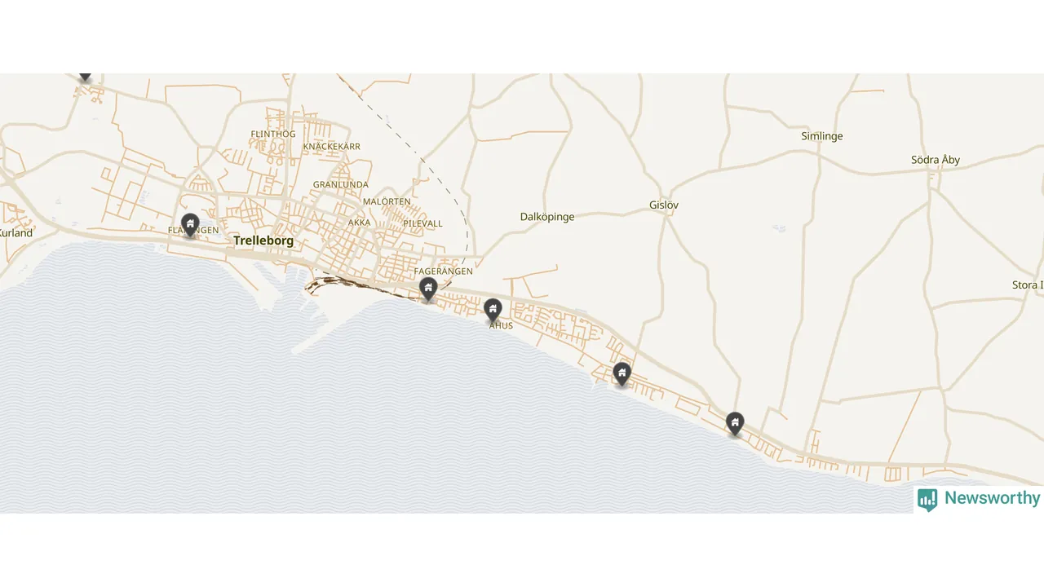
Task: Click the MALÖRTEN district label
Action: click(x=387, y=201)
